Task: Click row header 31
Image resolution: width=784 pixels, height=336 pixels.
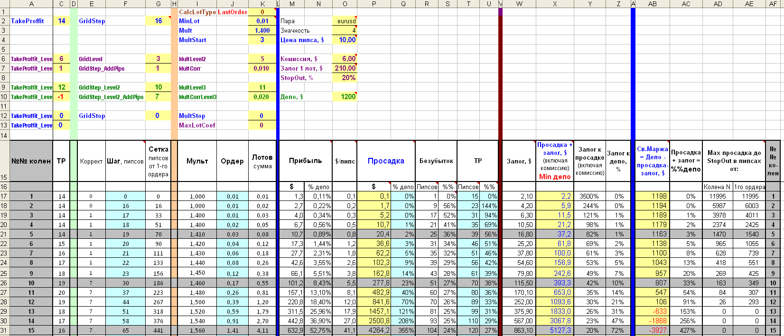Action: pyautogui.click(x=5, y=330)
